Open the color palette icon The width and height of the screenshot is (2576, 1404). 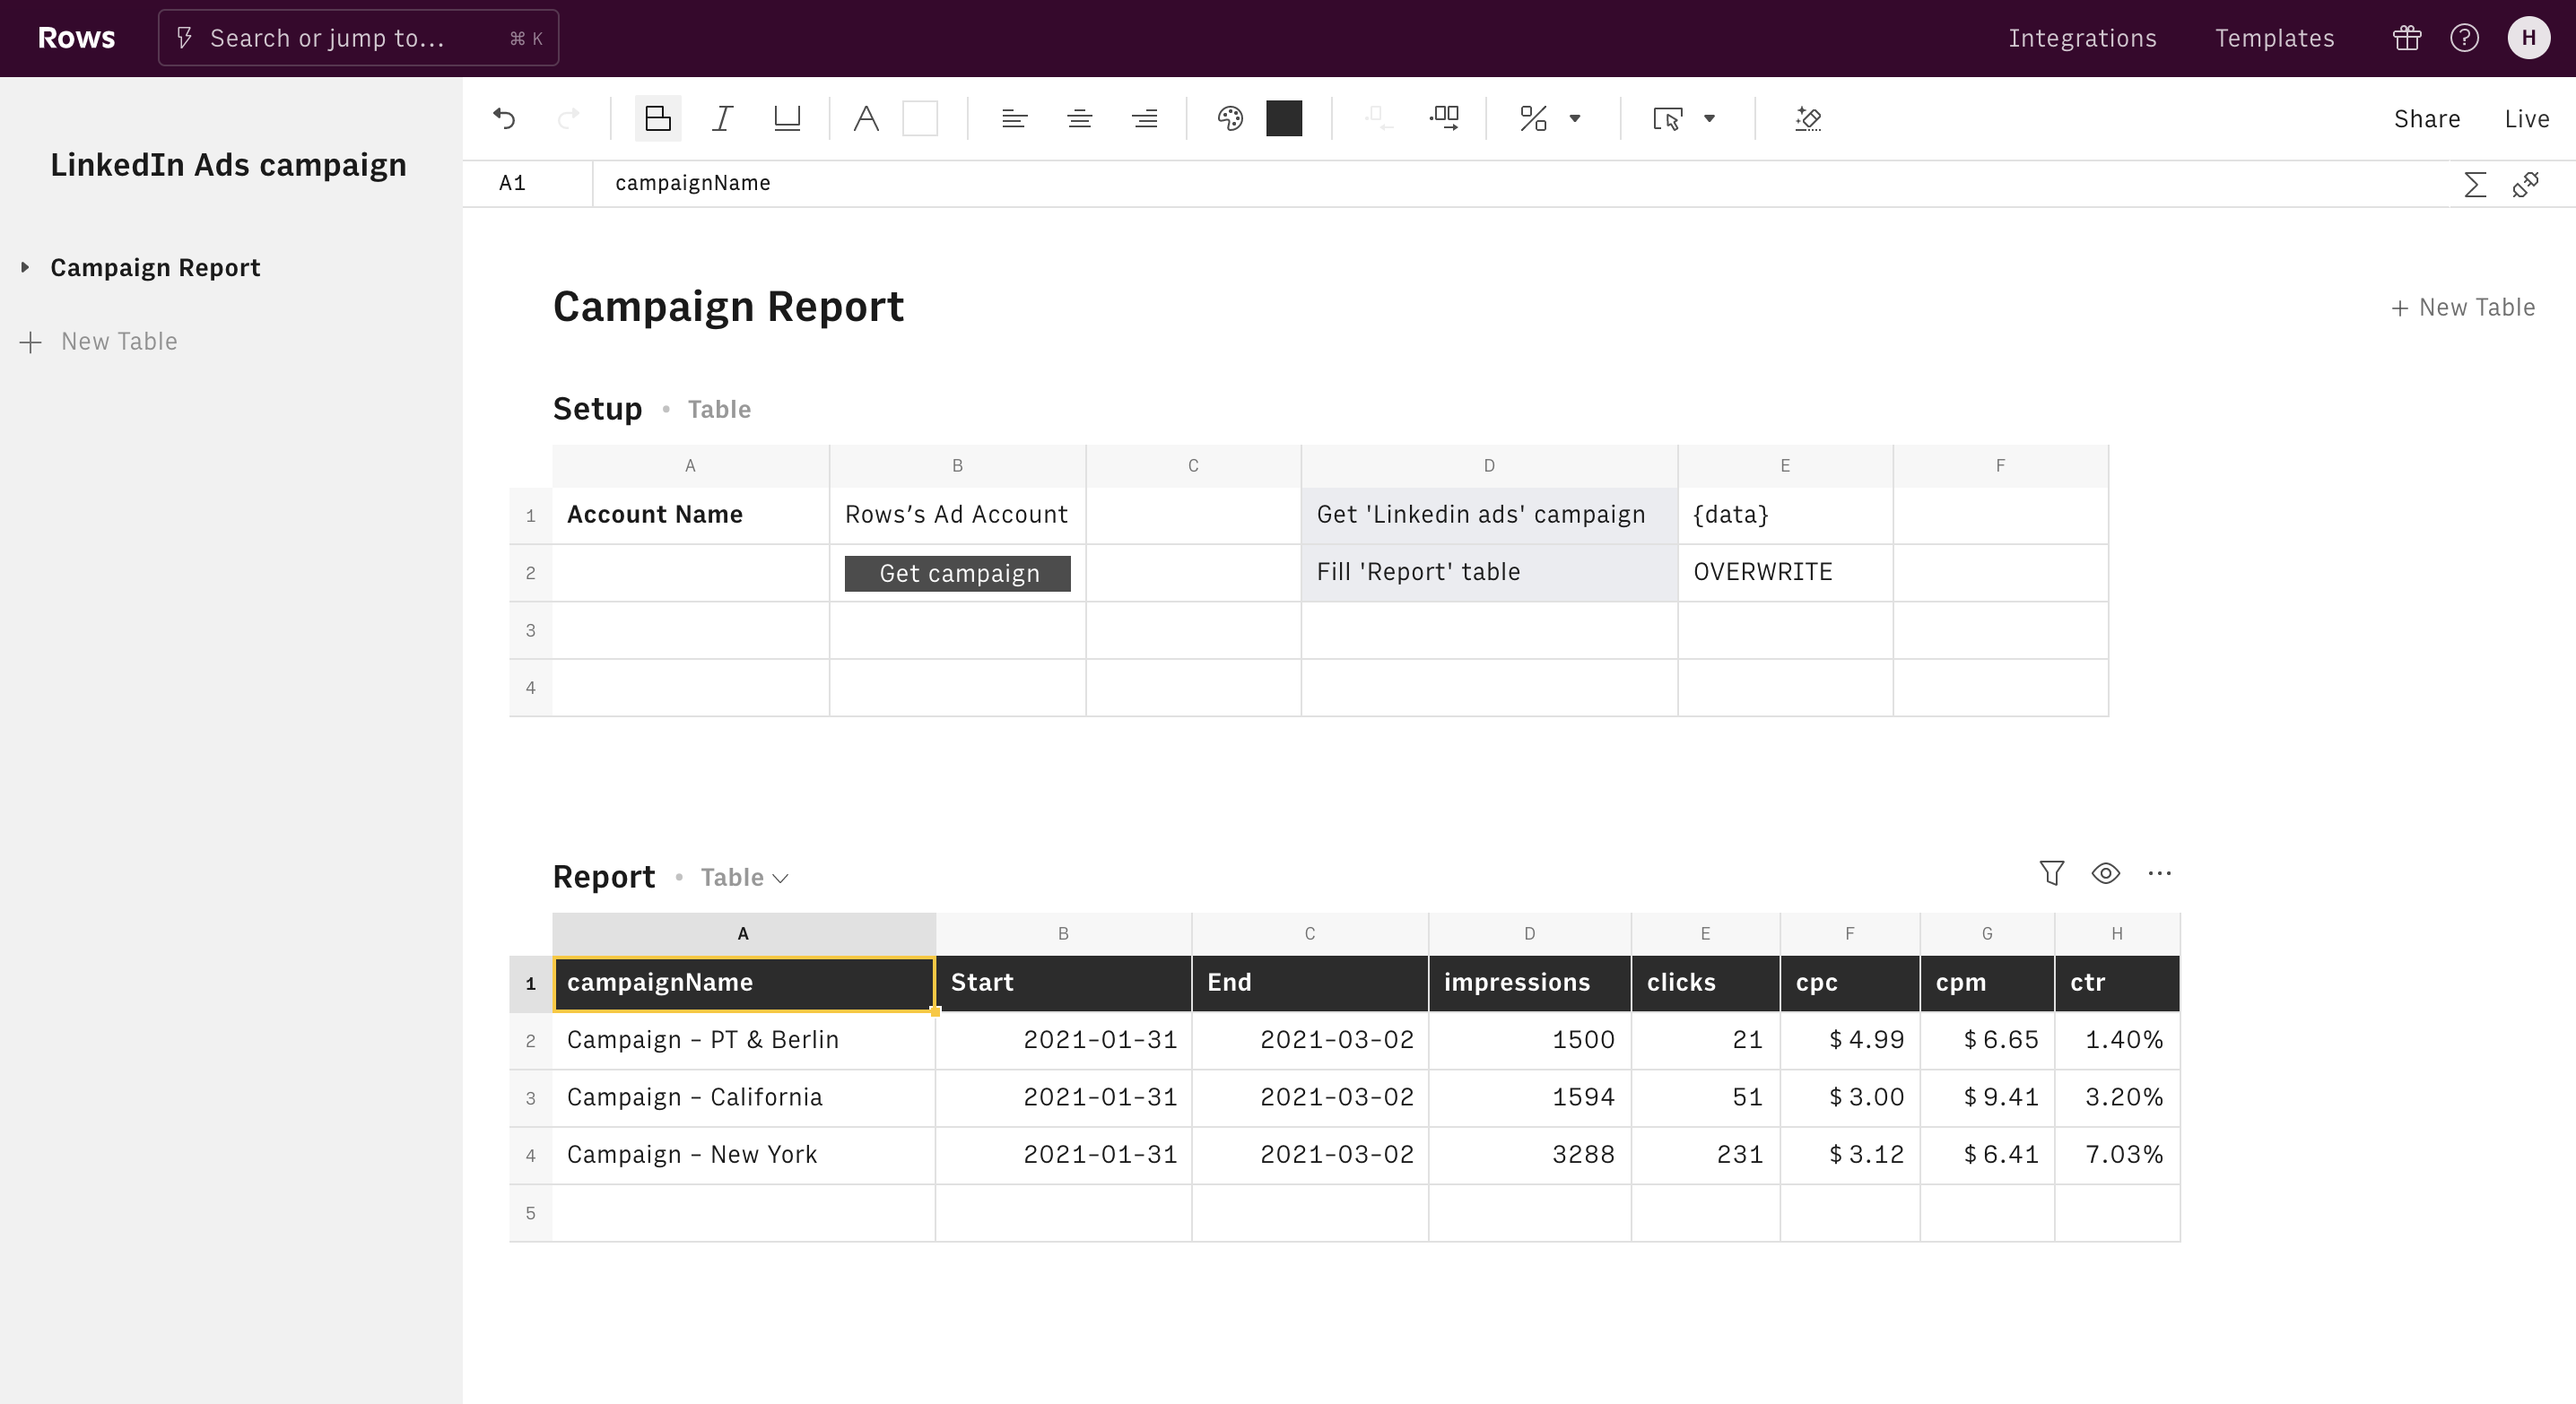(1230, 119)
